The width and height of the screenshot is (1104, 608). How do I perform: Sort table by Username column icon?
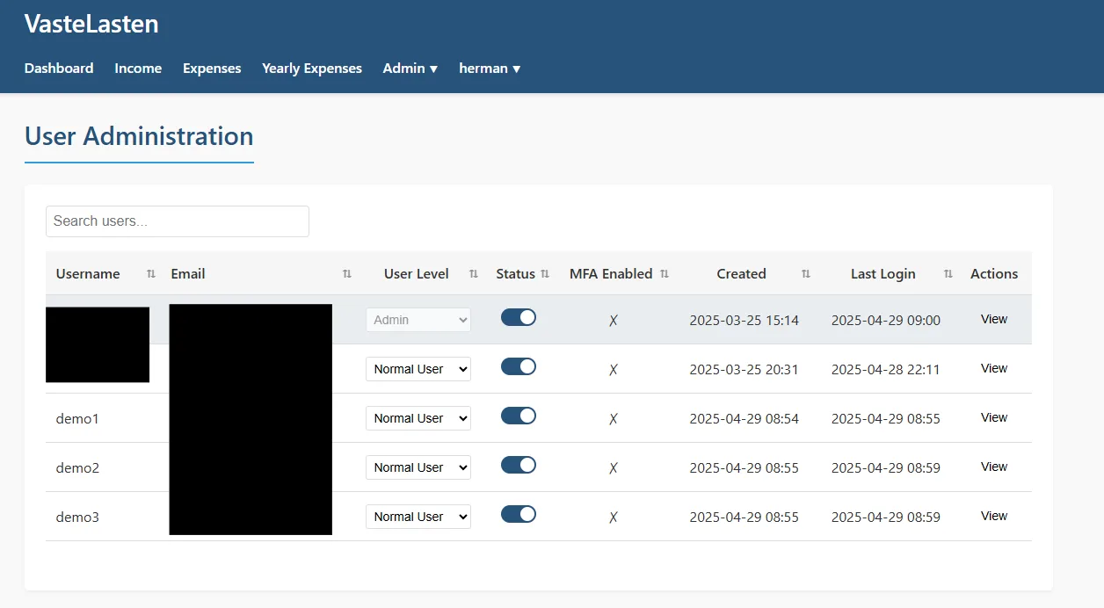(151, 274)
